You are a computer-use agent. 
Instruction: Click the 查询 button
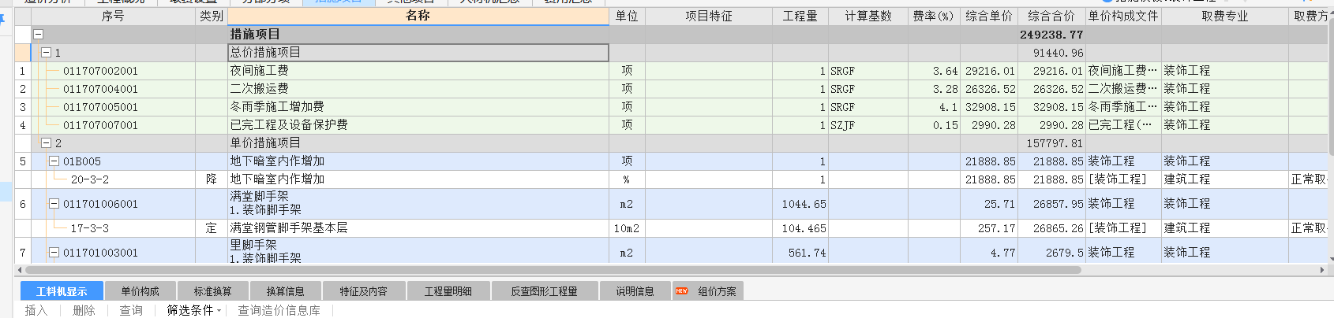pos(131,310)
